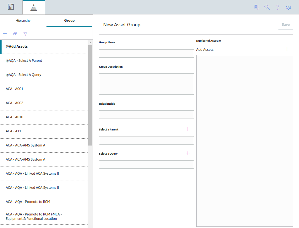Image resolution: width=299 pixels, height=228 pixels.
Task: Click the plus beside Select a Query
Action: [188, 153]
